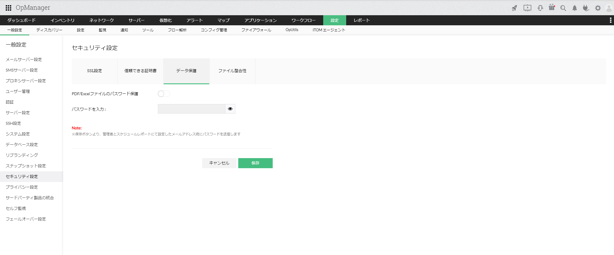The image size is (614, 255).
Task: Open the 仮想化 menu
Action: pyautogui.click(x=166, y=20)
